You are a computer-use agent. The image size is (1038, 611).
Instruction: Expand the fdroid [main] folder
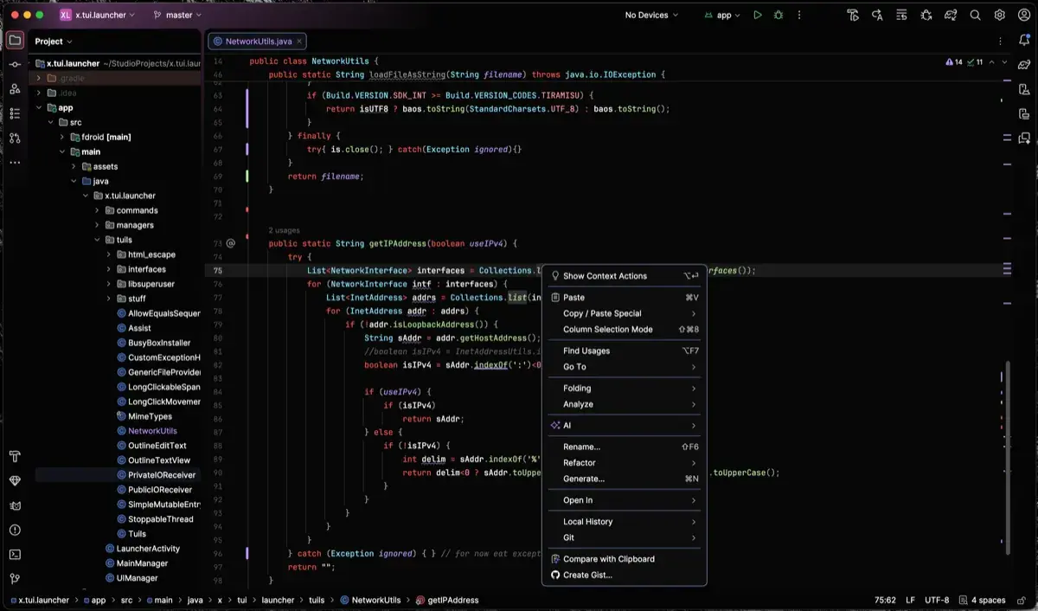62,137
